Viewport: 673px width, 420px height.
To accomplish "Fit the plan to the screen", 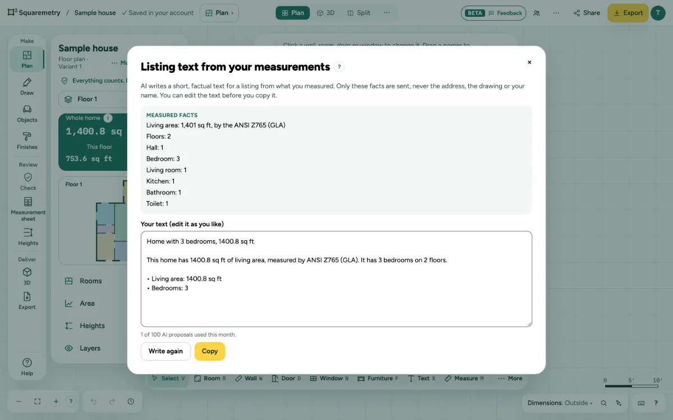I will coord(38,402).
